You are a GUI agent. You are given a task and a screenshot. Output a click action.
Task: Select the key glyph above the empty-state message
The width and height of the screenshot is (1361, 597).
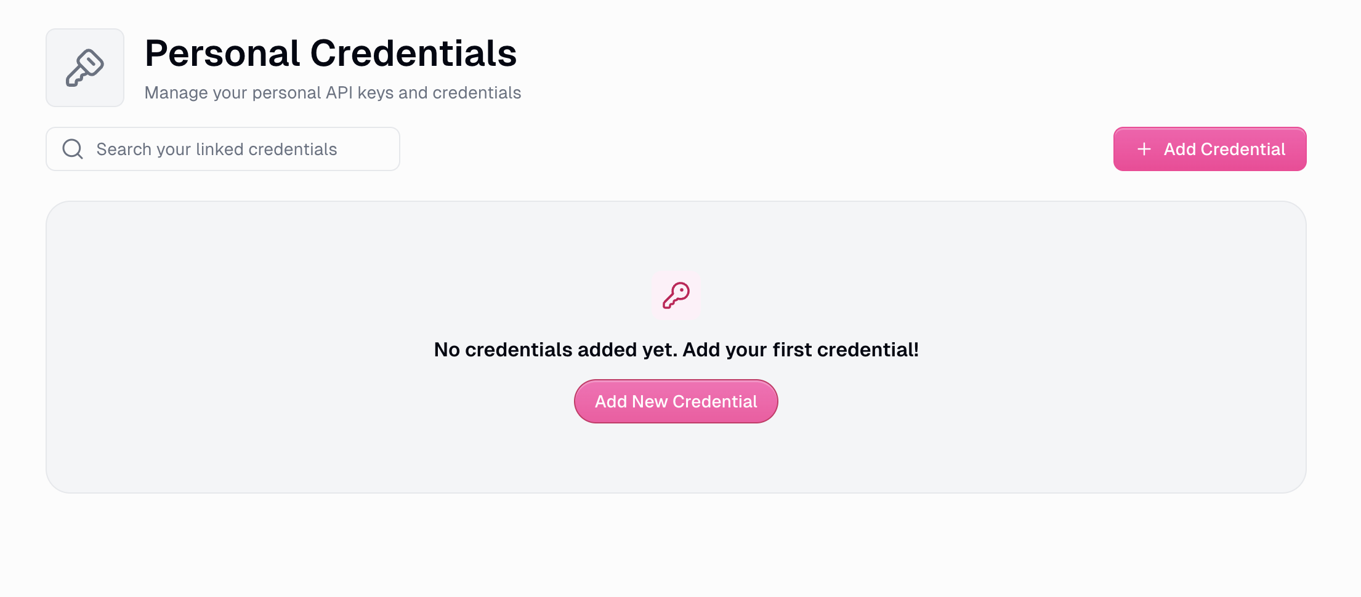[x=676, y=295]
